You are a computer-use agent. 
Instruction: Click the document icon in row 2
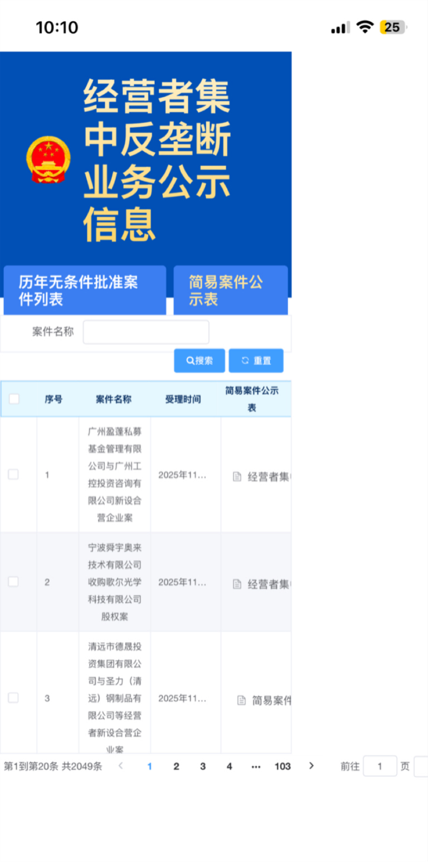[237, 584]
